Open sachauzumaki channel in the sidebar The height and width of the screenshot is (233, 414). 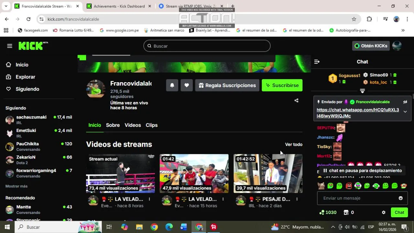coord(39,120)
